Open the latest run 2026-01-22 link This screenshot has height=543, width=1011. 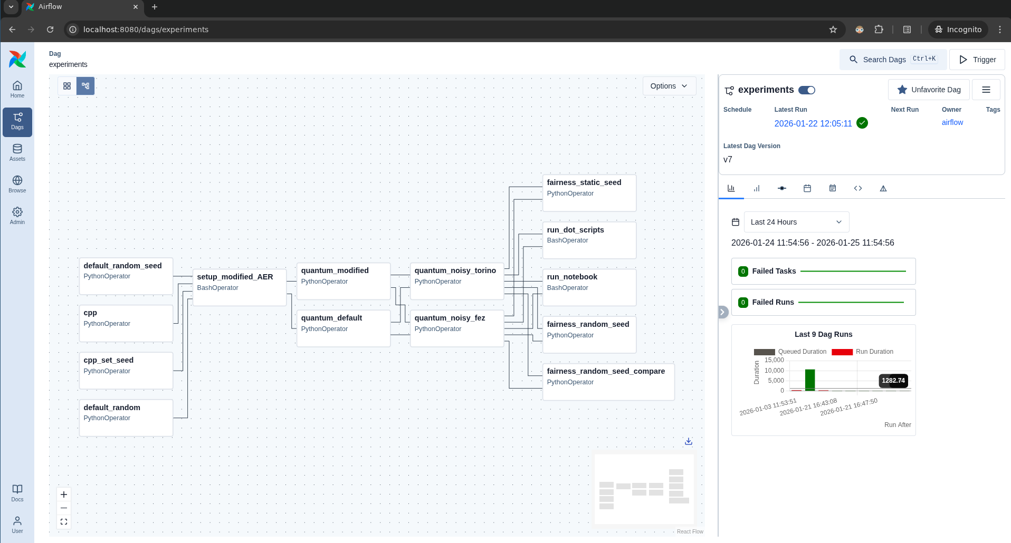point(813,123)
